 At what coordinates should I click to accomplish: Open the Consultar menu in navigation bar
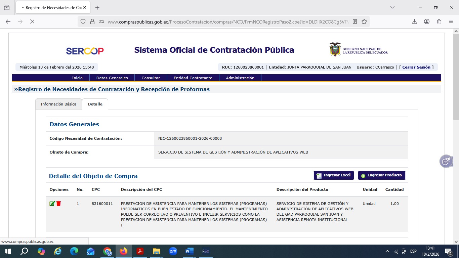point(151,78)
